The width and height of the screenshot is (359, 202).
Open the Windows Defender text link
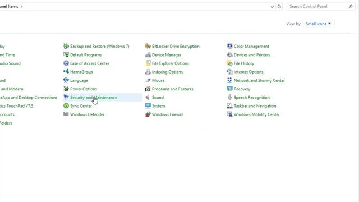pyautogui.click(x=88, y=114)
